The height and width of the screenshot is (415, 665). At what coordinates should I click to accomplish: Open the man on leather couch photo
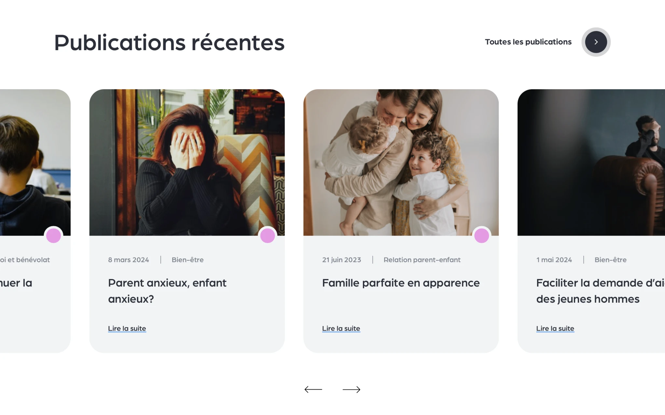click(x=591, y=162)
